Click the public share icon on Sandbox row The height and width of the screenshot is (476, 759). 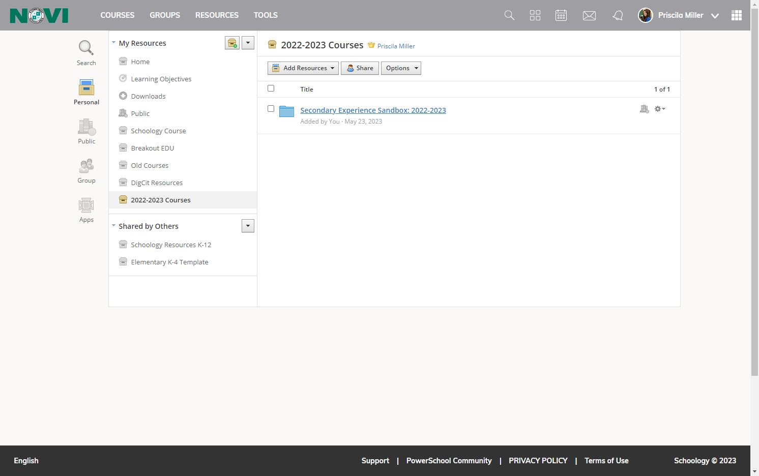pos(645,109)
